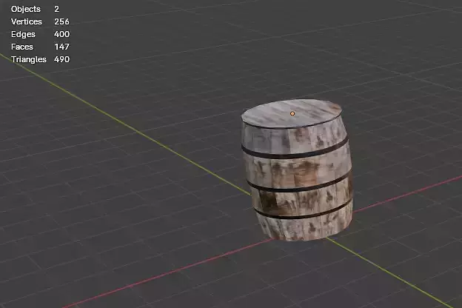
Task: Click the orange origin point on the barrel
Action: (x=292, y=113)
